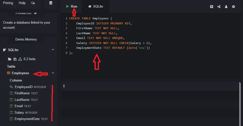Select the Demo.Memory database
The image size is (243, 126).
point(26,39)
